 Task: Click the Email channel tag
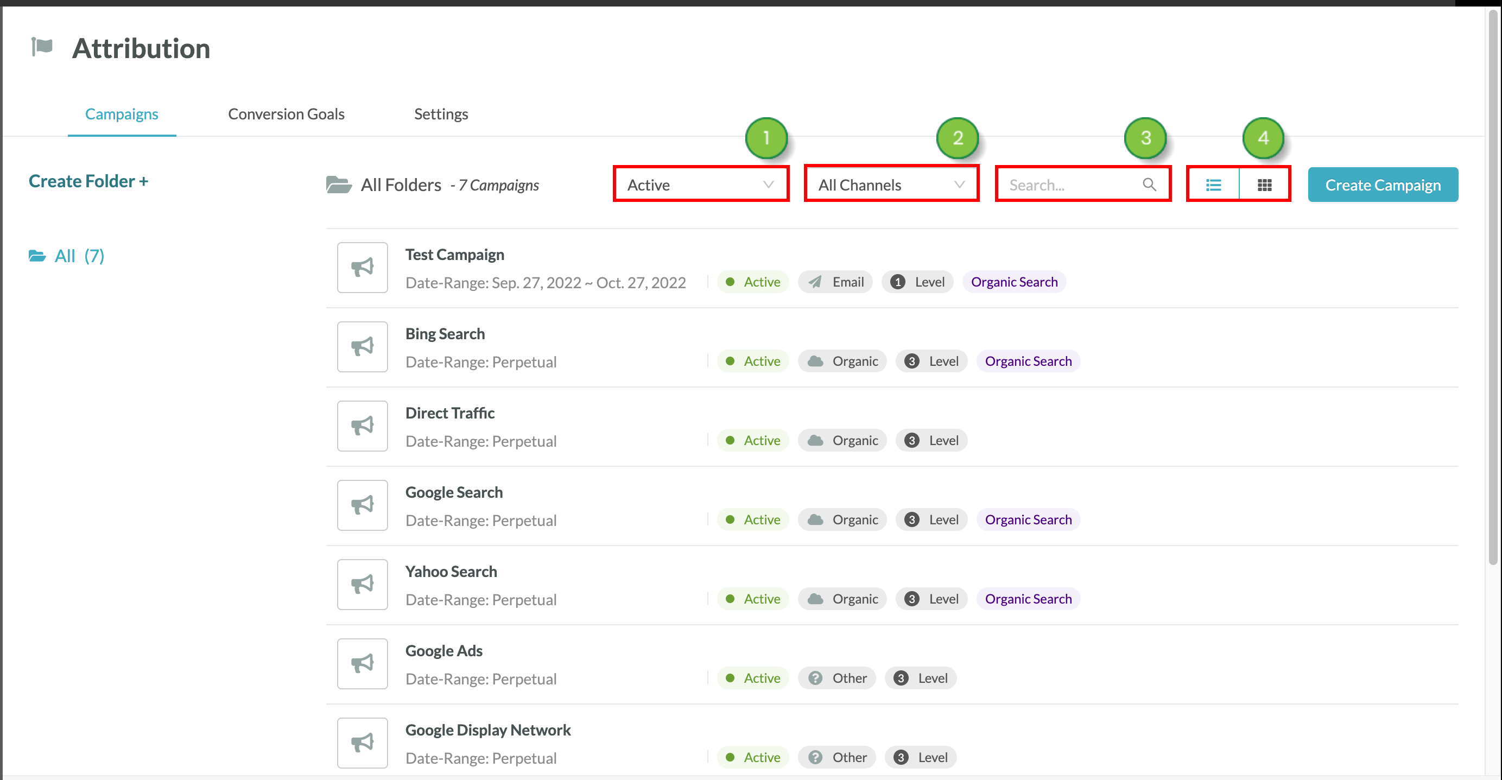[835, 282]
